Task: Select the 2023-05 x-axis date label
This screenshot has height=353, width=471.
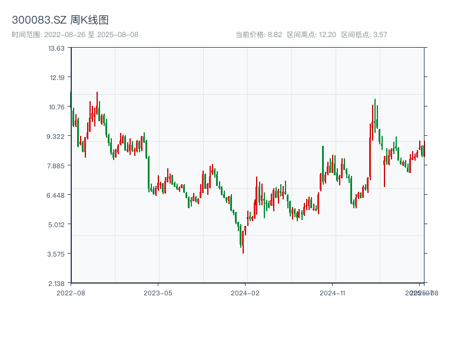Action: coord(158,292)
